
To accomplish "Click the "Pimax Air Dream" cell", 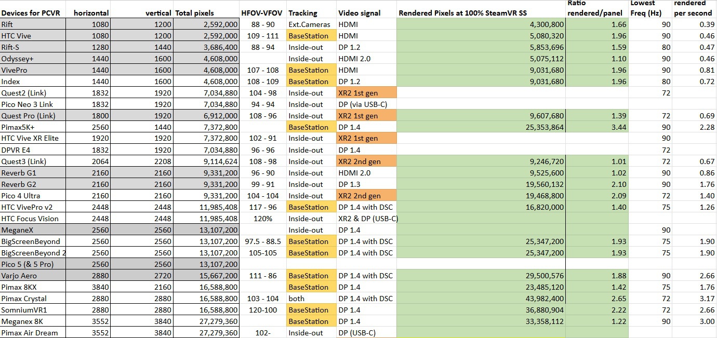I will click(33, 333).
